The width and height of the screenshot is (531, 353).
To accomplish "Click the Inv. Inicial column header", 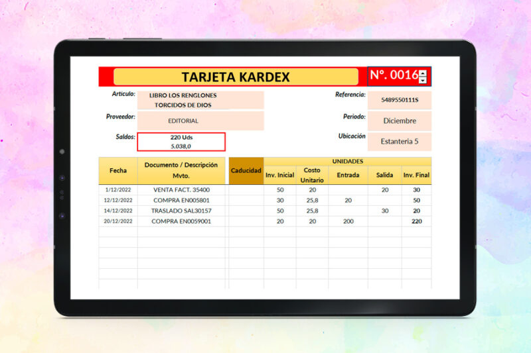I will (x=279, y=175).
